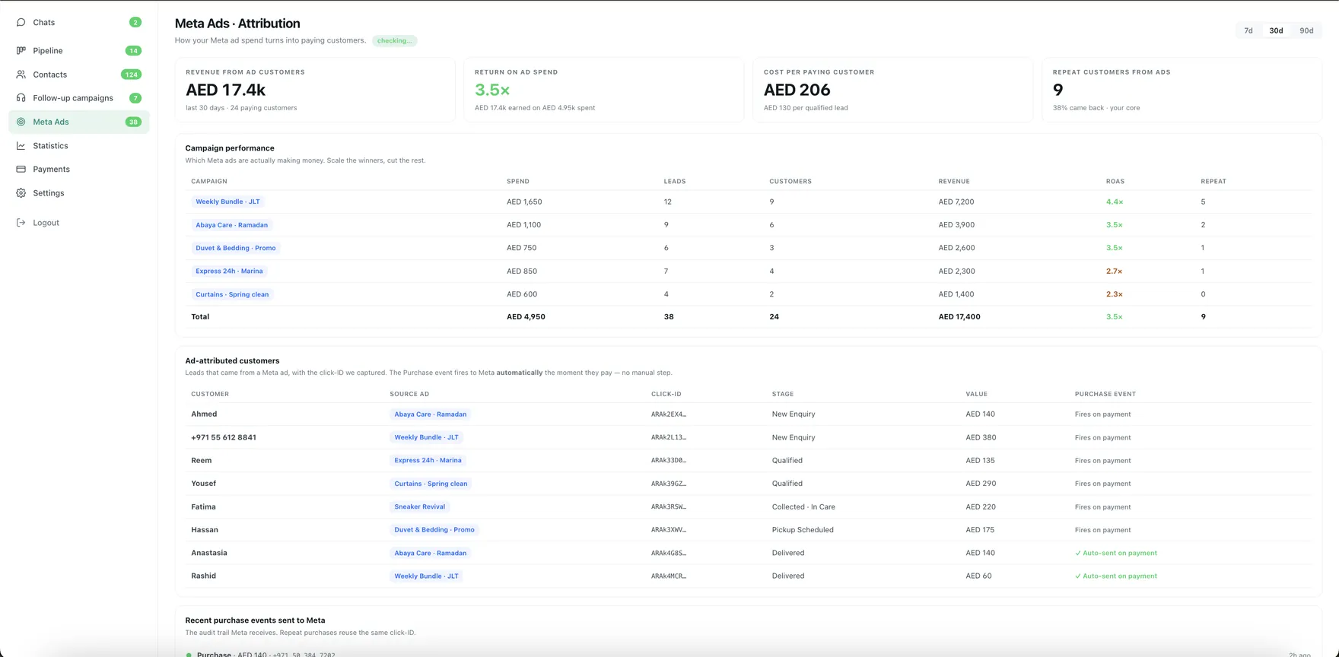This screenshot has height=657, width=1339.
Task: Click the Follow-up campaigns badge 7
Action: 135,98
